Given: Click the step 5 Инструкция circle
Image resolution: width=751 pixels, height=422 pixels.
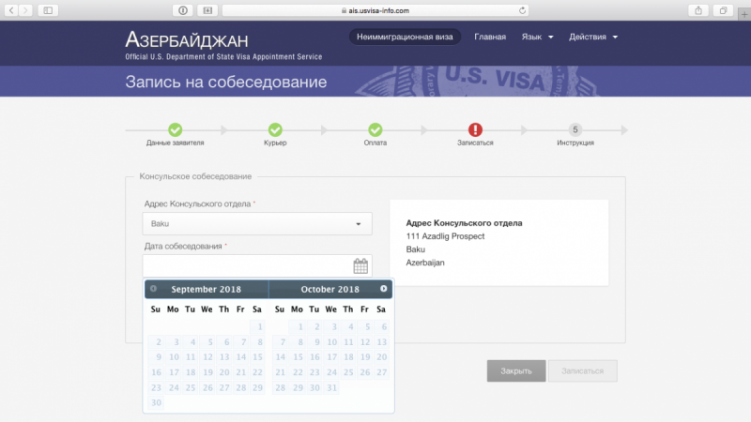Looking at the screenshot, I should (575, 129).
